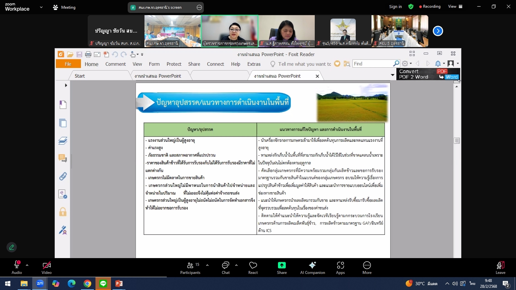Open the Bookmarks panel icon
Image resolution: width=516 pixels, height=290 pixels.
click(63, 105)
